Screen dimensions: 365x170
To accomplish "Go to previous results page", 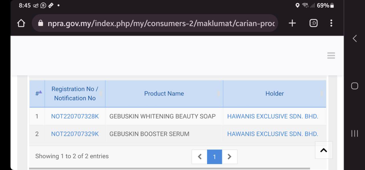I will (x=200, y=157).
